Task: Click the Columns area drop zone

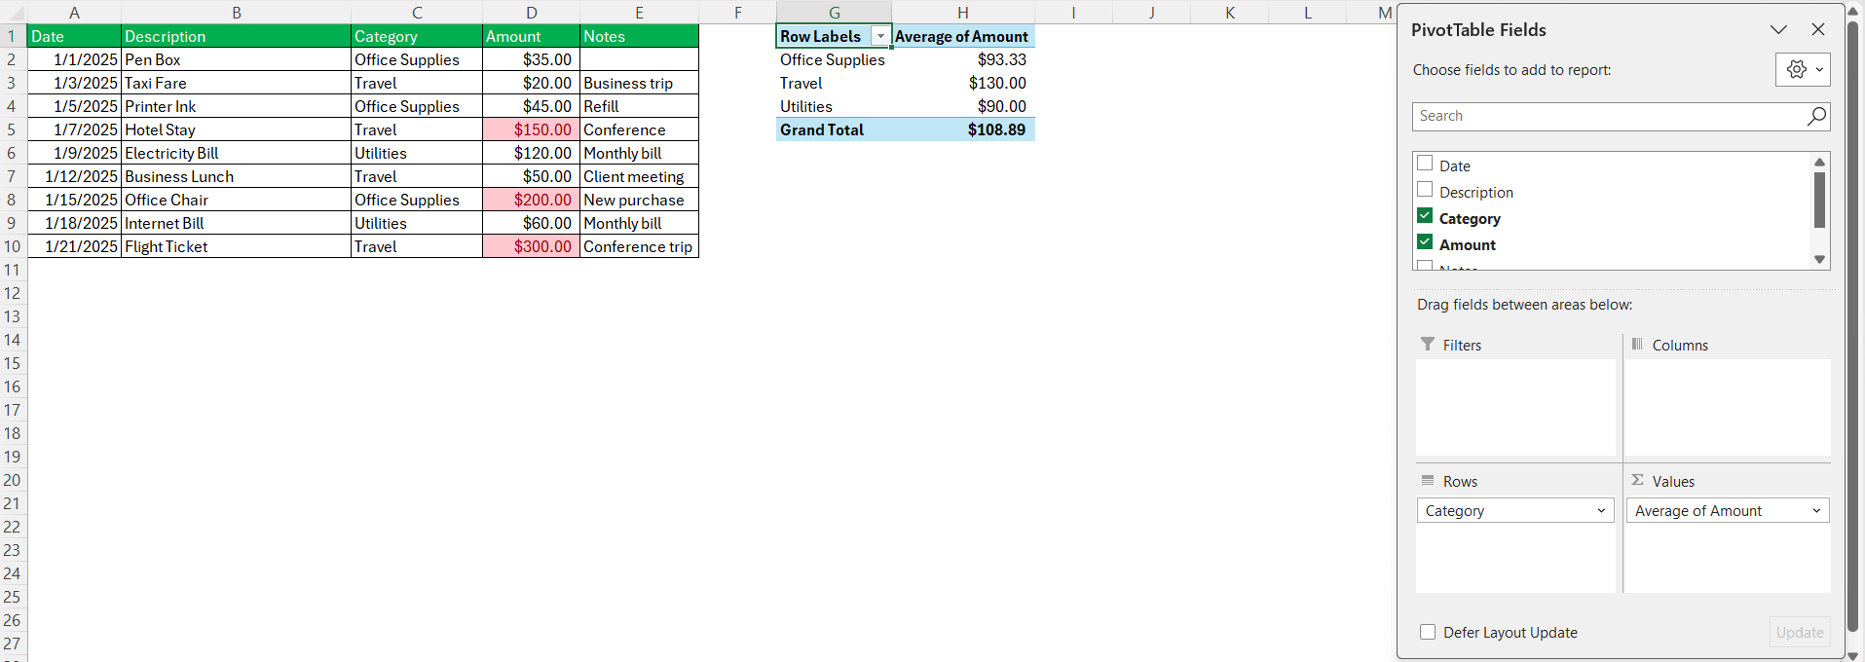Action: [x=1728, y=407]
